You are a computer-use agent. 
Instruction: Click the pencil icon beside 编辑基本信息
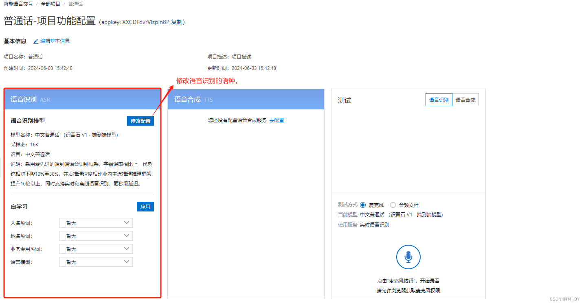tap(36, 41)
